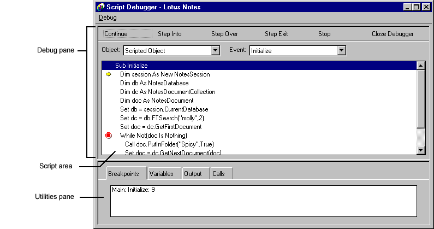Image resolution: width=434 pixels, height=229 pixels.
Task: Click the Step Into button
Action: point(169,34)
